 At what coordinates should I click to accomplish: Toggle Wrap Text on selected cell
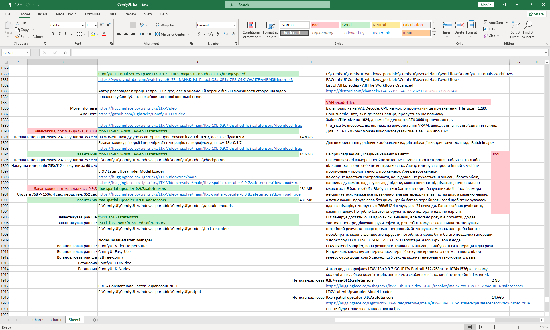(x=166, y=25)
